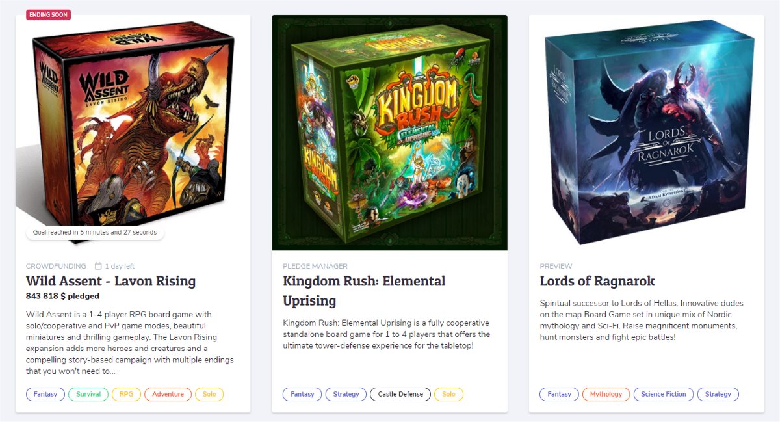The height and width of the screenshot is (422, 780).
Task: Click the Ending Soon badge
Action: [x=48, y=15]
